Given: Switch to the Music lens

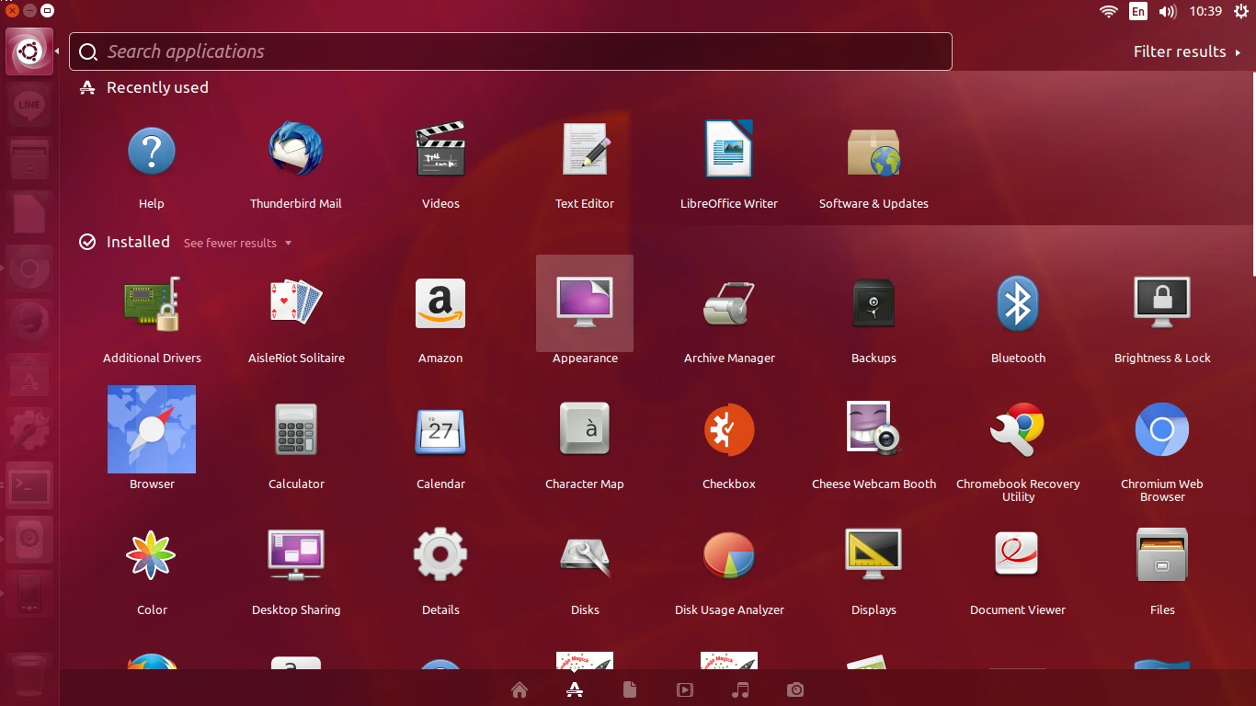Looking at the screenshot, I should pos(740,689).
